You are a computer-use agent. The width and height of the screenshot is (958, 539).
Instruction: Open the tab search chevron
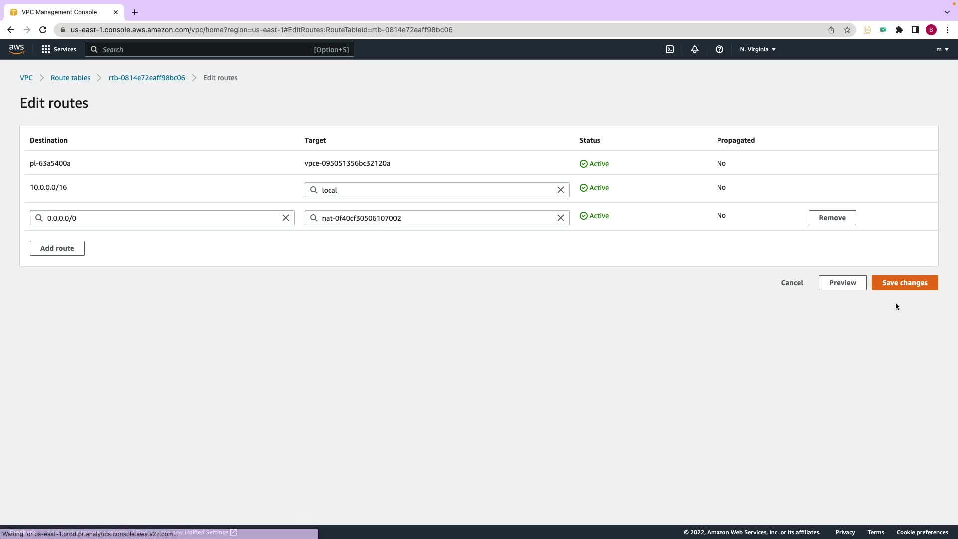coord(947,12)
